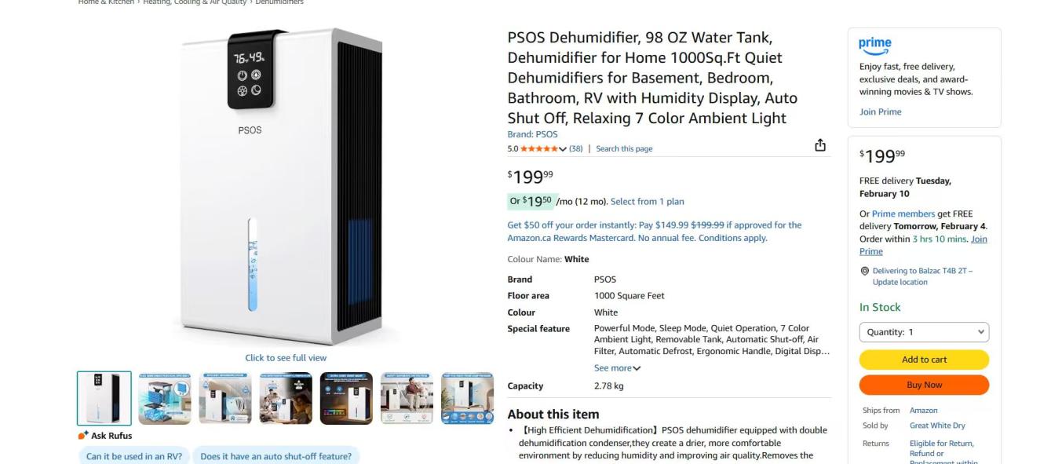1051x464 pixels.
Task: Click the Prime logo
Action: tap(874, 46)
